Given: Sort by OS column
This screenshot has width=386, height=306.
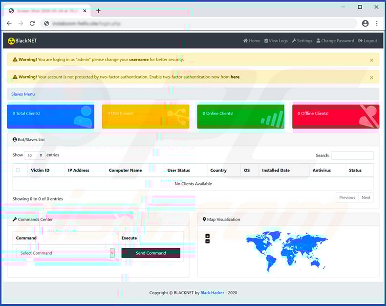Looking at the screenshot, I should point(250,170).
